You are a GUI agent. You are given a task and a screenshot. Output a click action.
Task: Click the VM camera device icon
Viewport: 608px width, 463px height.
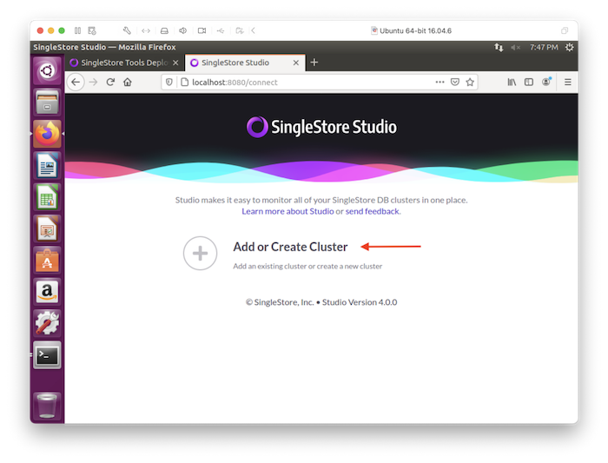[202, 30]
